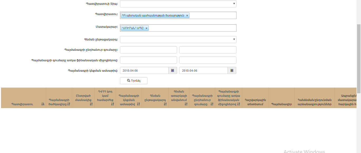Sort by Ընտրված մասնակից column icon
The height and width of the screenshot is (153, 361).
[91, 104]
